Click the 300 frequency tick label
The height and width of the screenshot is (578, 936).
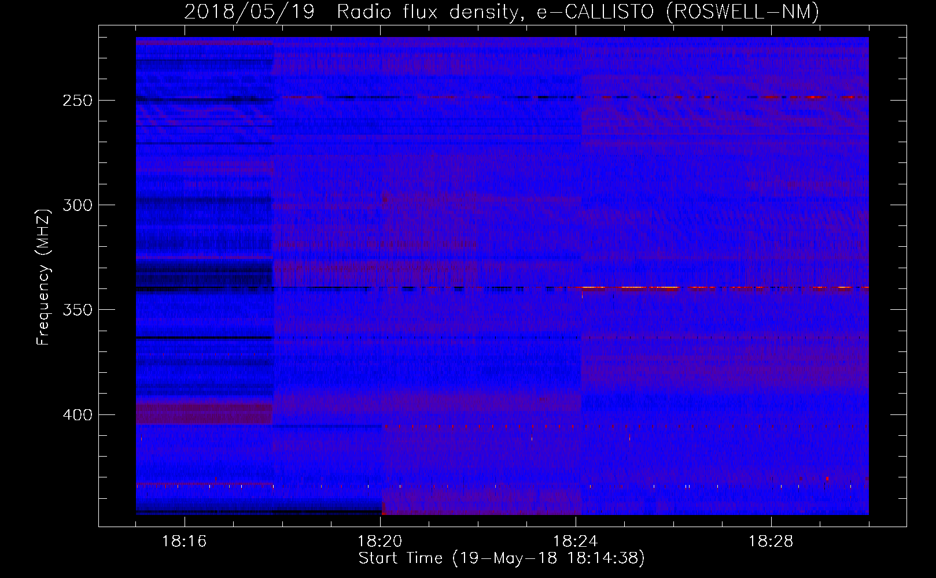click(x=78, y=205)
